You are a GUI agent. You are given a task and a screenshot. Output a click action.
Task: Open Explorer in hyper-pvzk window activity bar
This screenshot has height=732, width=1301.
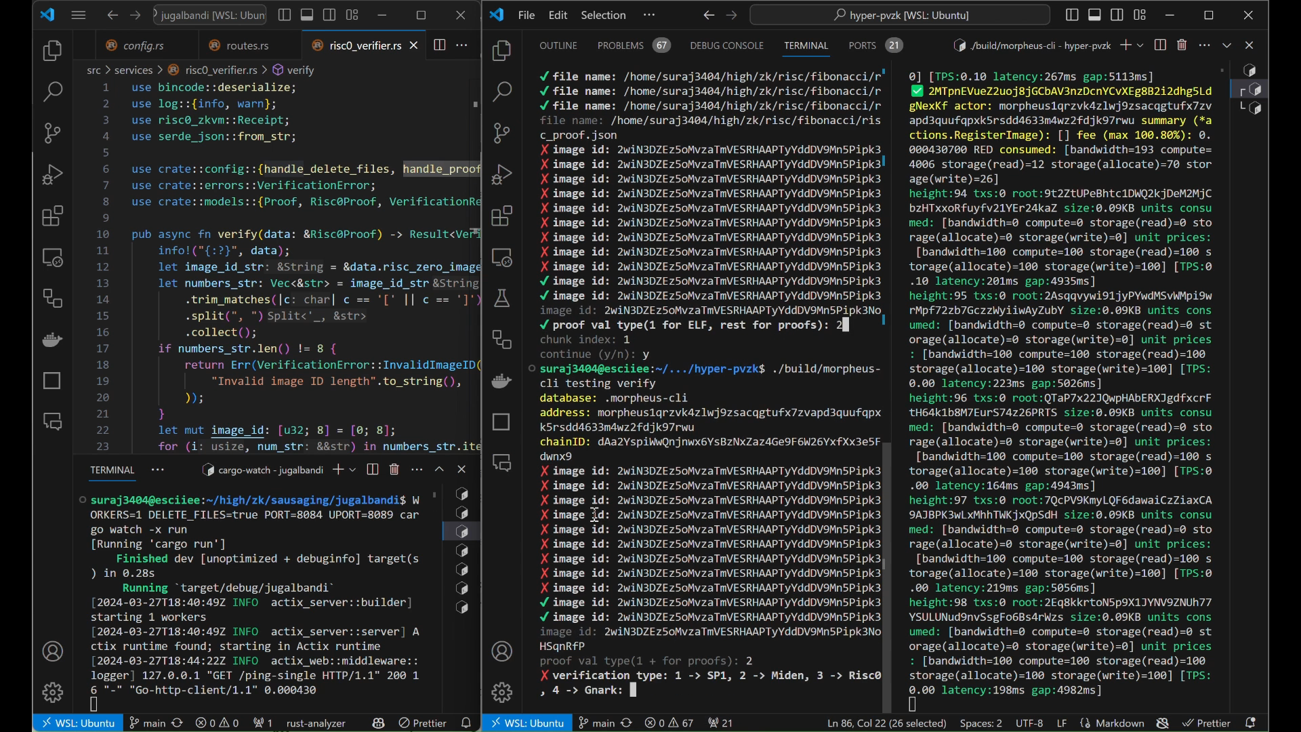[502, 51]
